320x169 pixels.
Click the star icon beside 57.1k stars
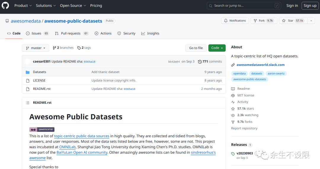point(233,109)
